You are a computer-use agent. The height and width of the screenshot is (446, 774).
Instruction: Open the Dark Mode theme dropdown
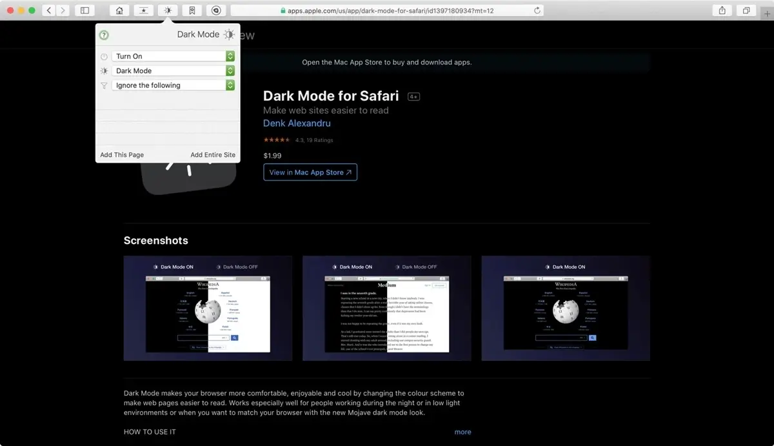tap(173, 70)
